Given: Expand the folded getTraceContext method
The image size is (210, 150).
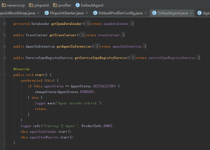Looking at the screenshot, I should click(x=5, y=35).
